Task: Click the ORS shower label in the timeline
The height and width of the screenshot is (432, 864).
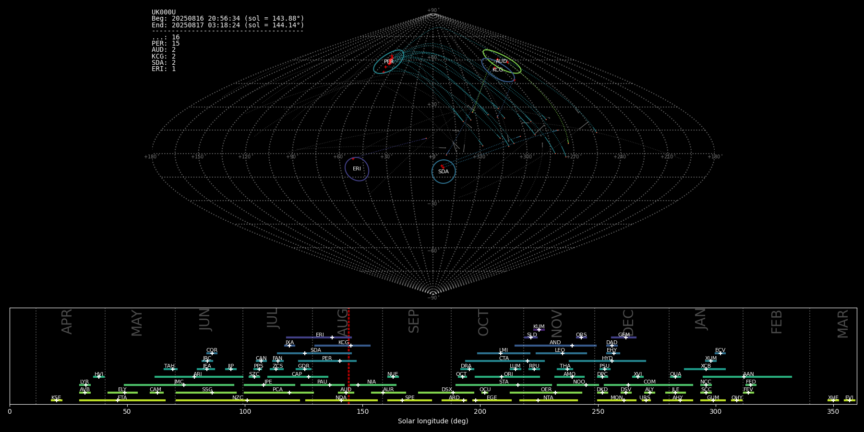Action: tap(581, 335)
